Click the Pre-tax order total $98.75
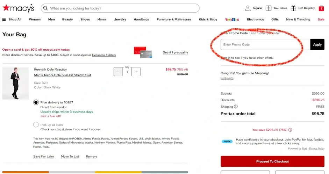This screenshot has height=174, width=329. click(x=318, y=114)
